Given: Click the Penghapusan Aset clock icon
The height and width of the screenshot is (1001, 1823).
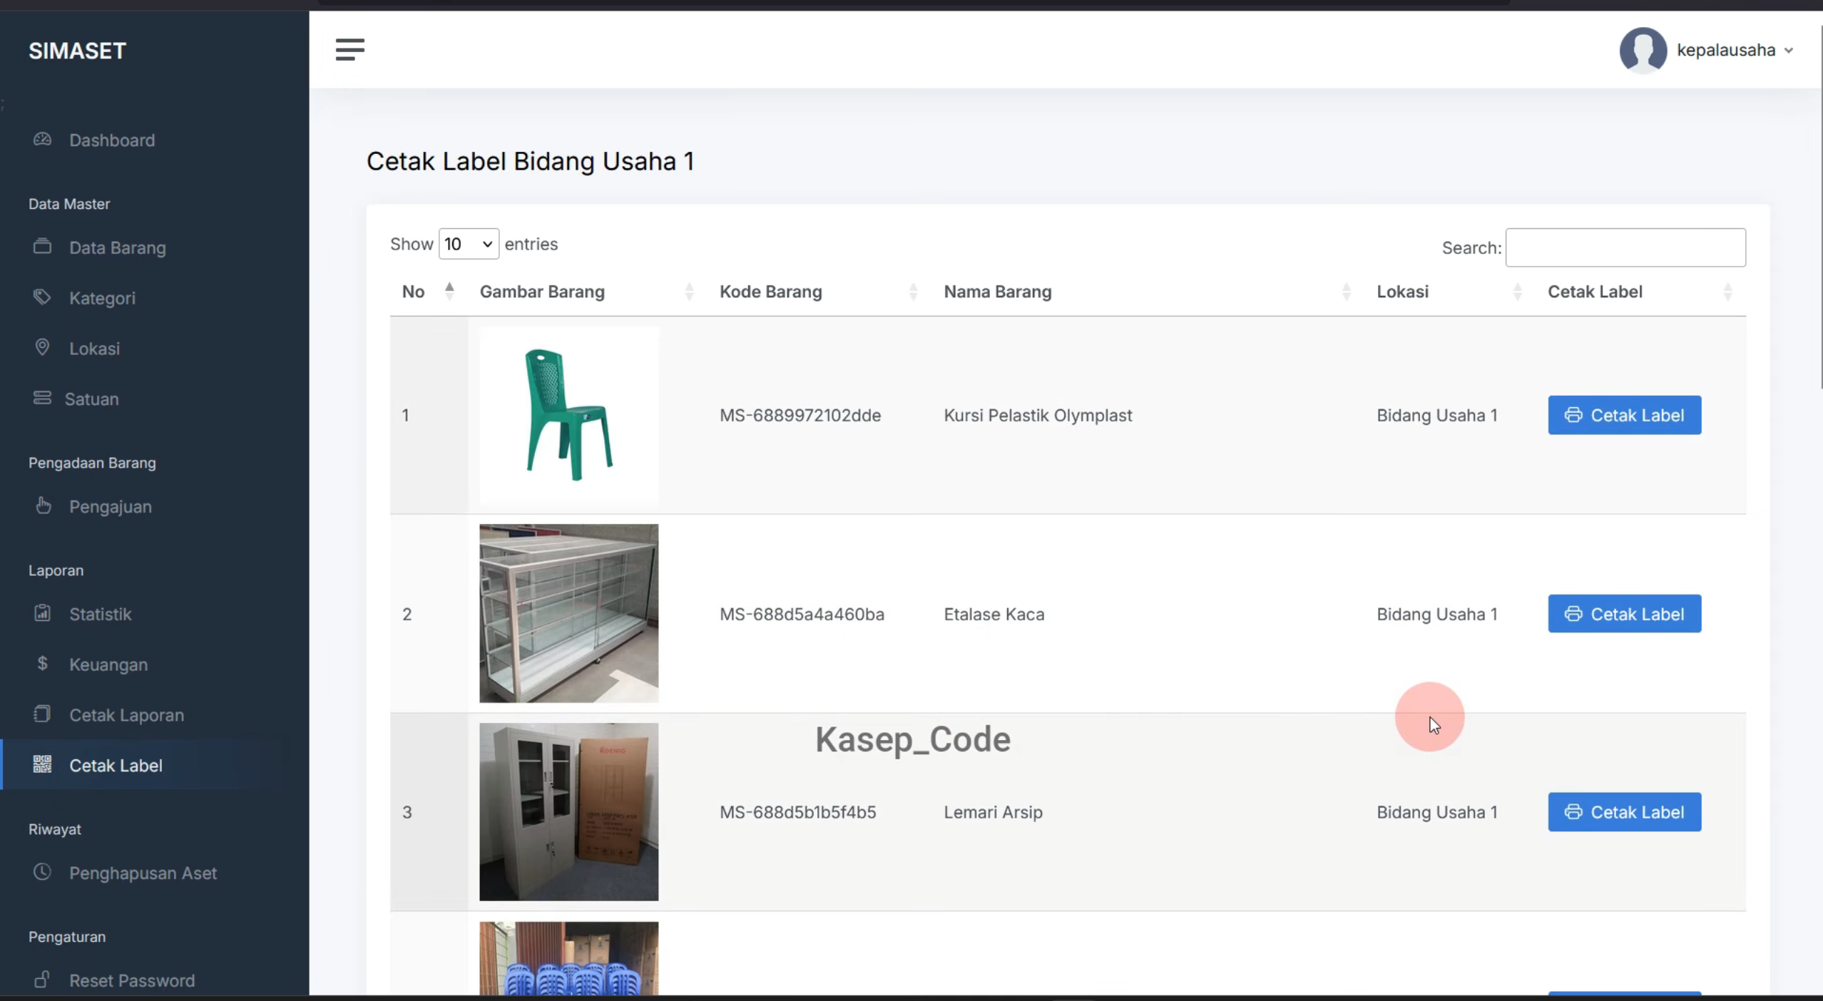Looking at the screenshot, I should coord(42,872).
